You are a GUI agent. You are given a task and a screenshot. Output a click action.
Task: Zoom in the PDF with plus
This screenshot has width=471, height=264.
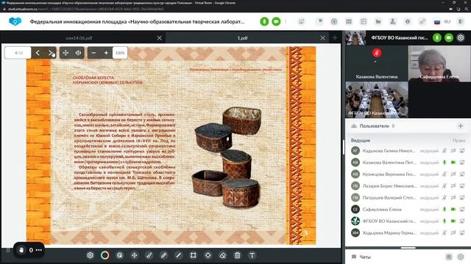[106, 53]
